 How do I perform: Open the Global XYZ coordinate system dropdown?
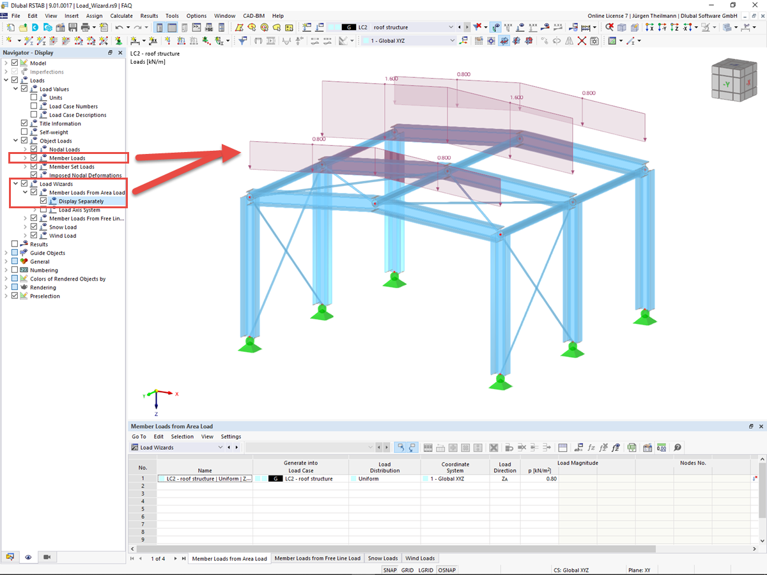(452, 41)
